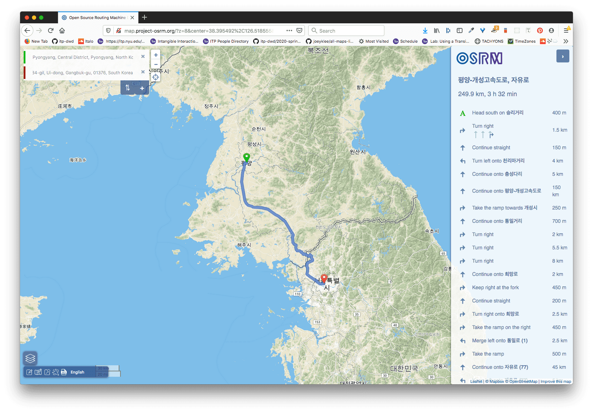Remove the Pyongyang start waypoint

point(143,57)
